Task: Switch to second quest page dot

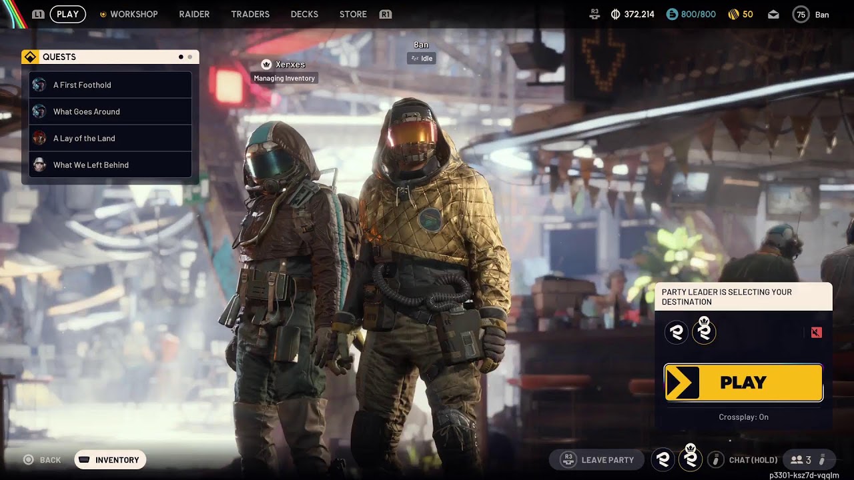Action: 189,57
